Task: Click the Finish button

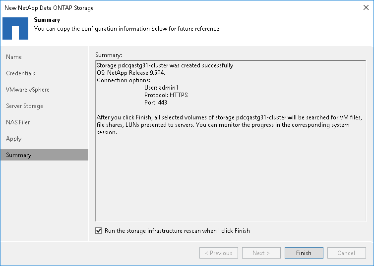Action: [x=304, y=253]
